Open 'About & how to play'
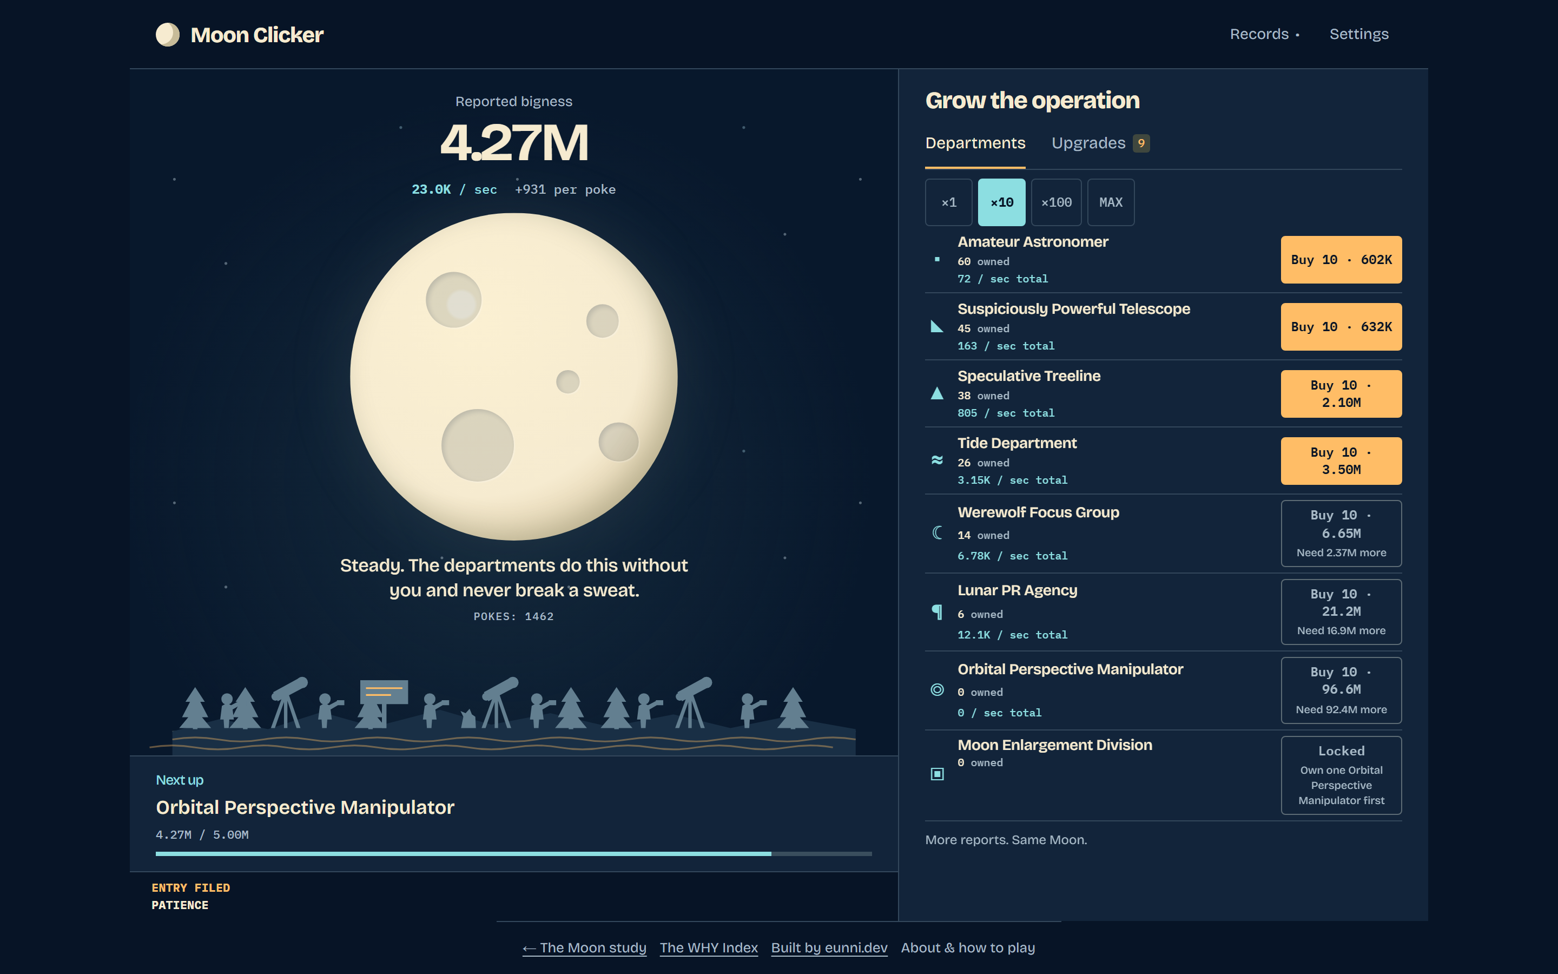This screenshot has width=1558, height=974. pyautogui.click(x=968, y=947)
